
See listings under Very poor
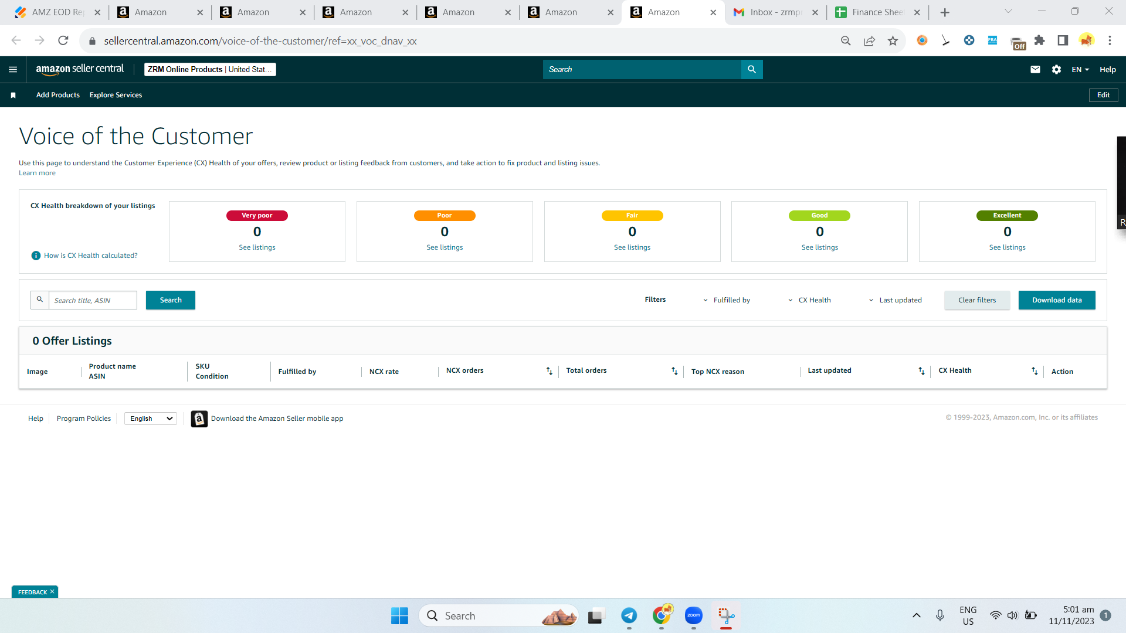[x=257, y=247]
